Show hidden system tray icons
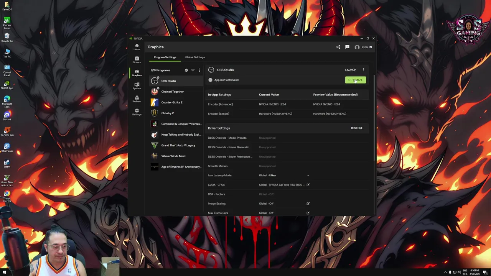Image resolution: width=491 pixels, height=276 pixels. [x=445, y=272]
